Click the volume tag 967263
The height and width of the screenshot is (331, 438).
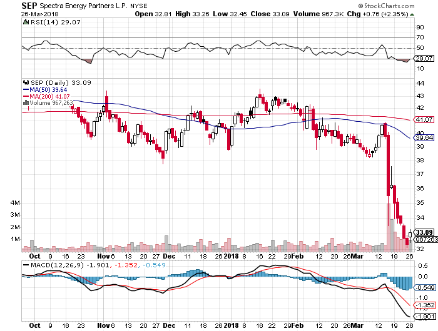tap(426, 240)
